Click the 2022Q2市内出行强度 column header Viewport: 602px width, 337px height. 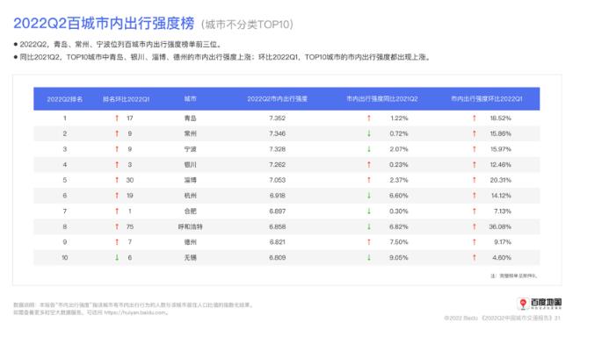[x=277, y=99]
